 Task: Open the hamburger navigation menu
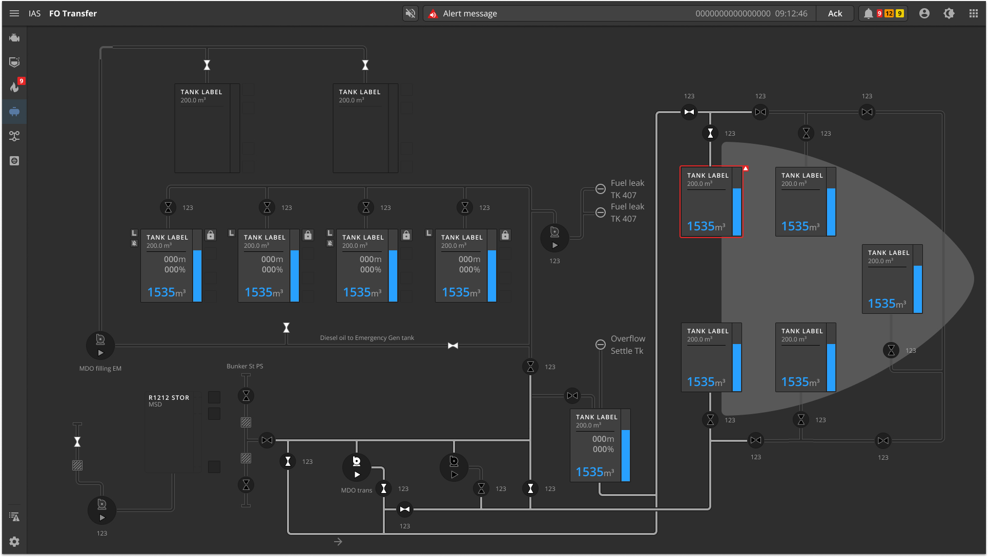click(14, 13)
